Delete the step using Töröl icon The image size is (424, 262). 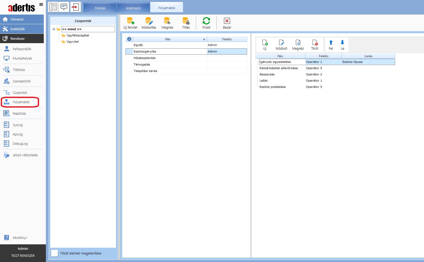[x=315, y=43]
